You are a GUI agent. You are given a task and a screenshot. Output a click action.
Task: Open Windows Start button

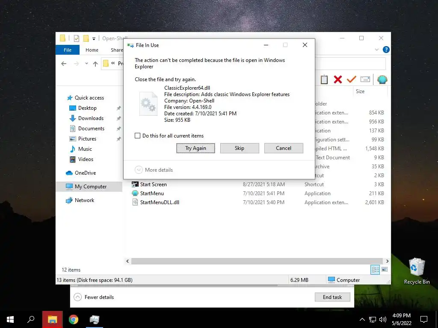point(10,319)
